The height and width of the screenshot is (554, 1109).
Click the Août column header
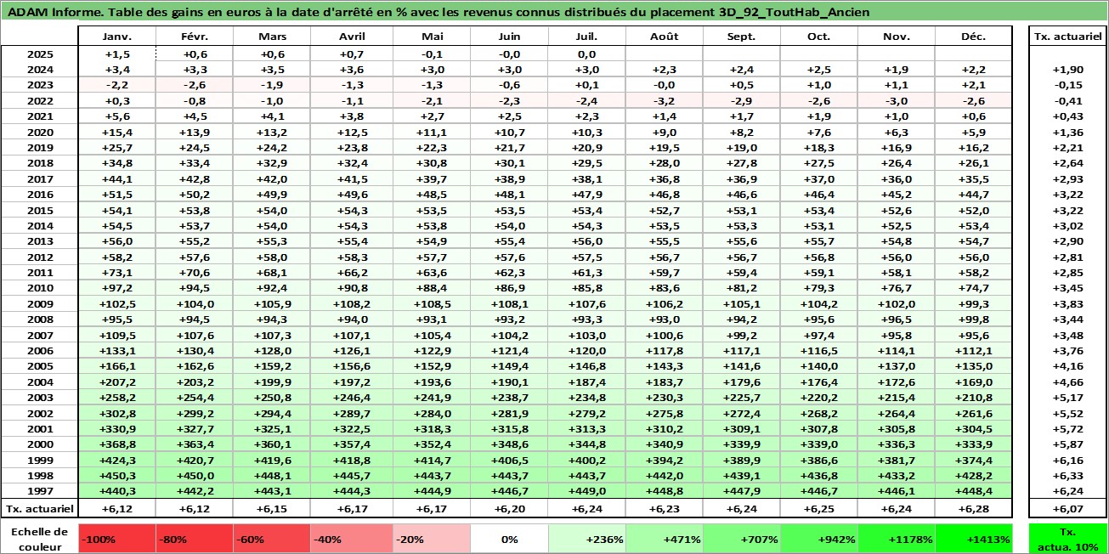pyautogui.click(x=664, y=37)
